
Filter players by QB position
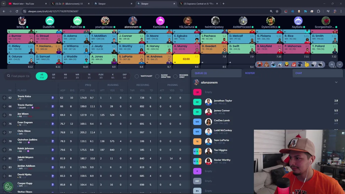pyautogui.click(x=53, y=76)
